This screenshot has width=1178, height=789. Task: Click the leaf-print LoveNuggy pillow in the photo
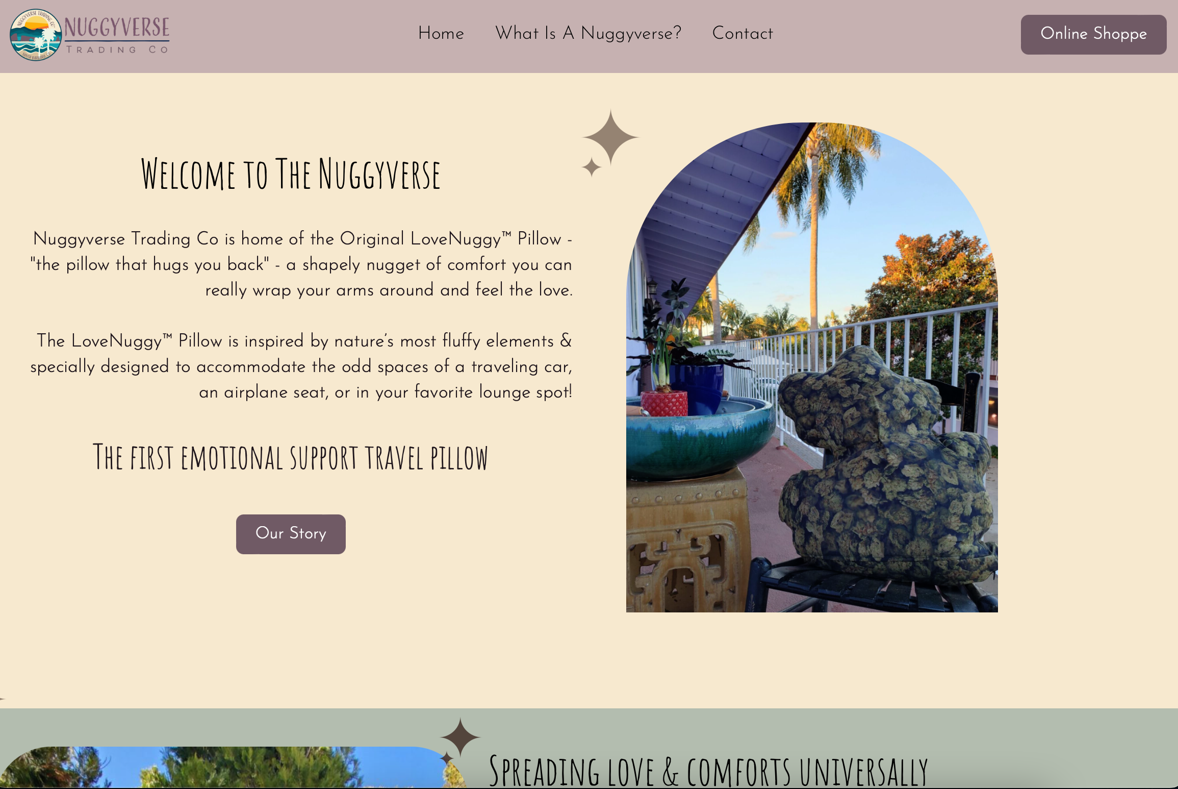(887, 465)
